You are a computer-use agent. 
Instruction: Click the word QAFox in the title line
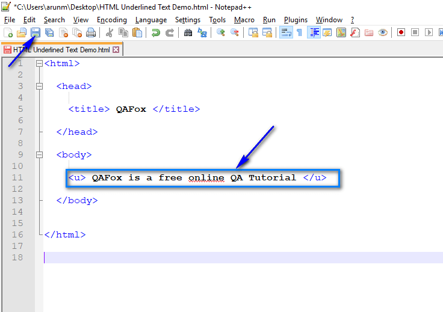pyautogui.click(x=131, y=109)
